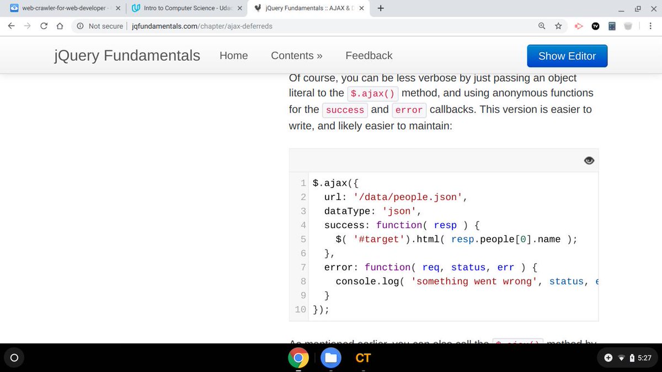The width and height of the screenshot is (662, 372).
Task: Click the error inline code
Action: (409, 110)
